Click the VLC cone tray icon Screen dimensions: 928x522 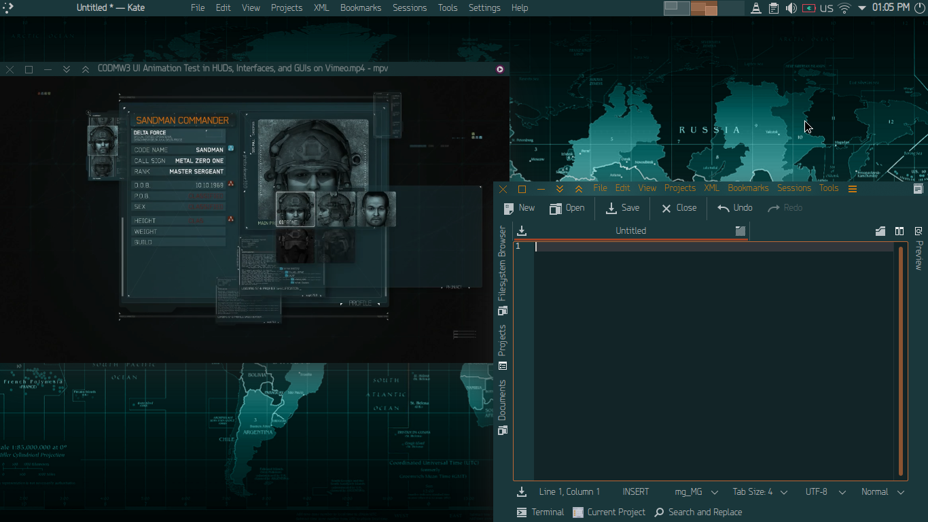(756, 8)
